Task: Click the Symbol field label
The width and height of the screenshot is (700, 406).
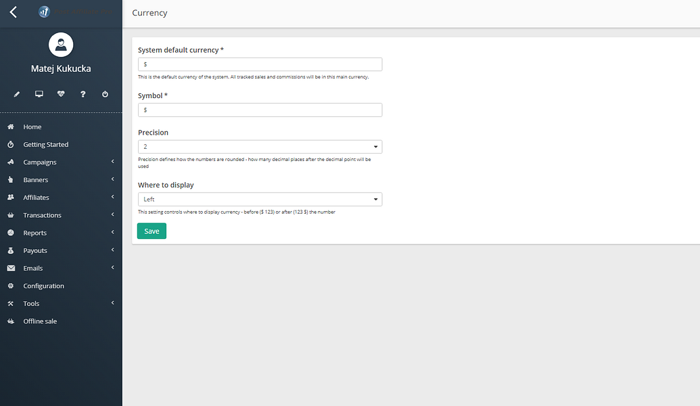Action: click(153, 95)
